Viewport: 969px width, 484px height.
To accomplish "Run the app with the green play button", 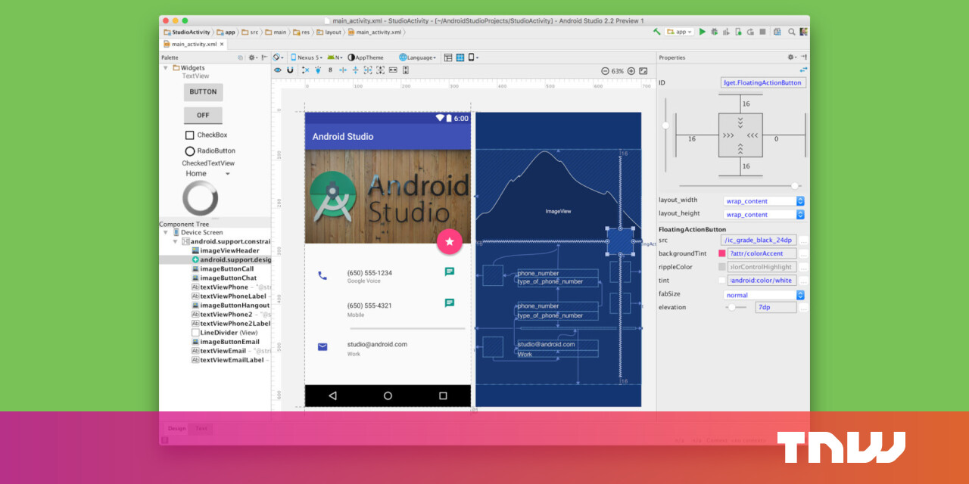I will (703, 32).
